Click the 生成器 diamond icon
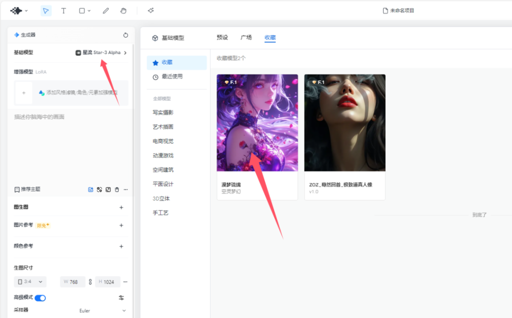Image resolution: width=512 pixels, height=318 pixels. pos(16,35)
